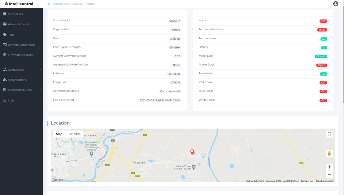Screen dimensions: 344x195
Task: Click the Controllers breadcrumb link
Action: pyautogui.click(x=61, y=4)
